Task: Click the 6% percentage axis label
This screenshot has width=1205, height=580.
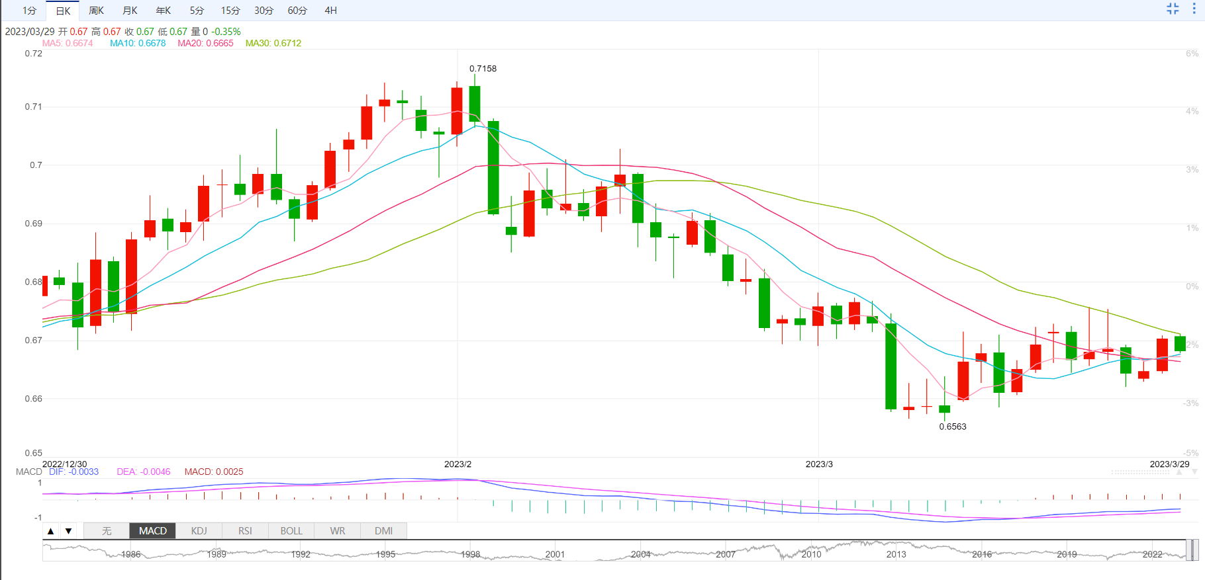Action: tap(1192, 54)
